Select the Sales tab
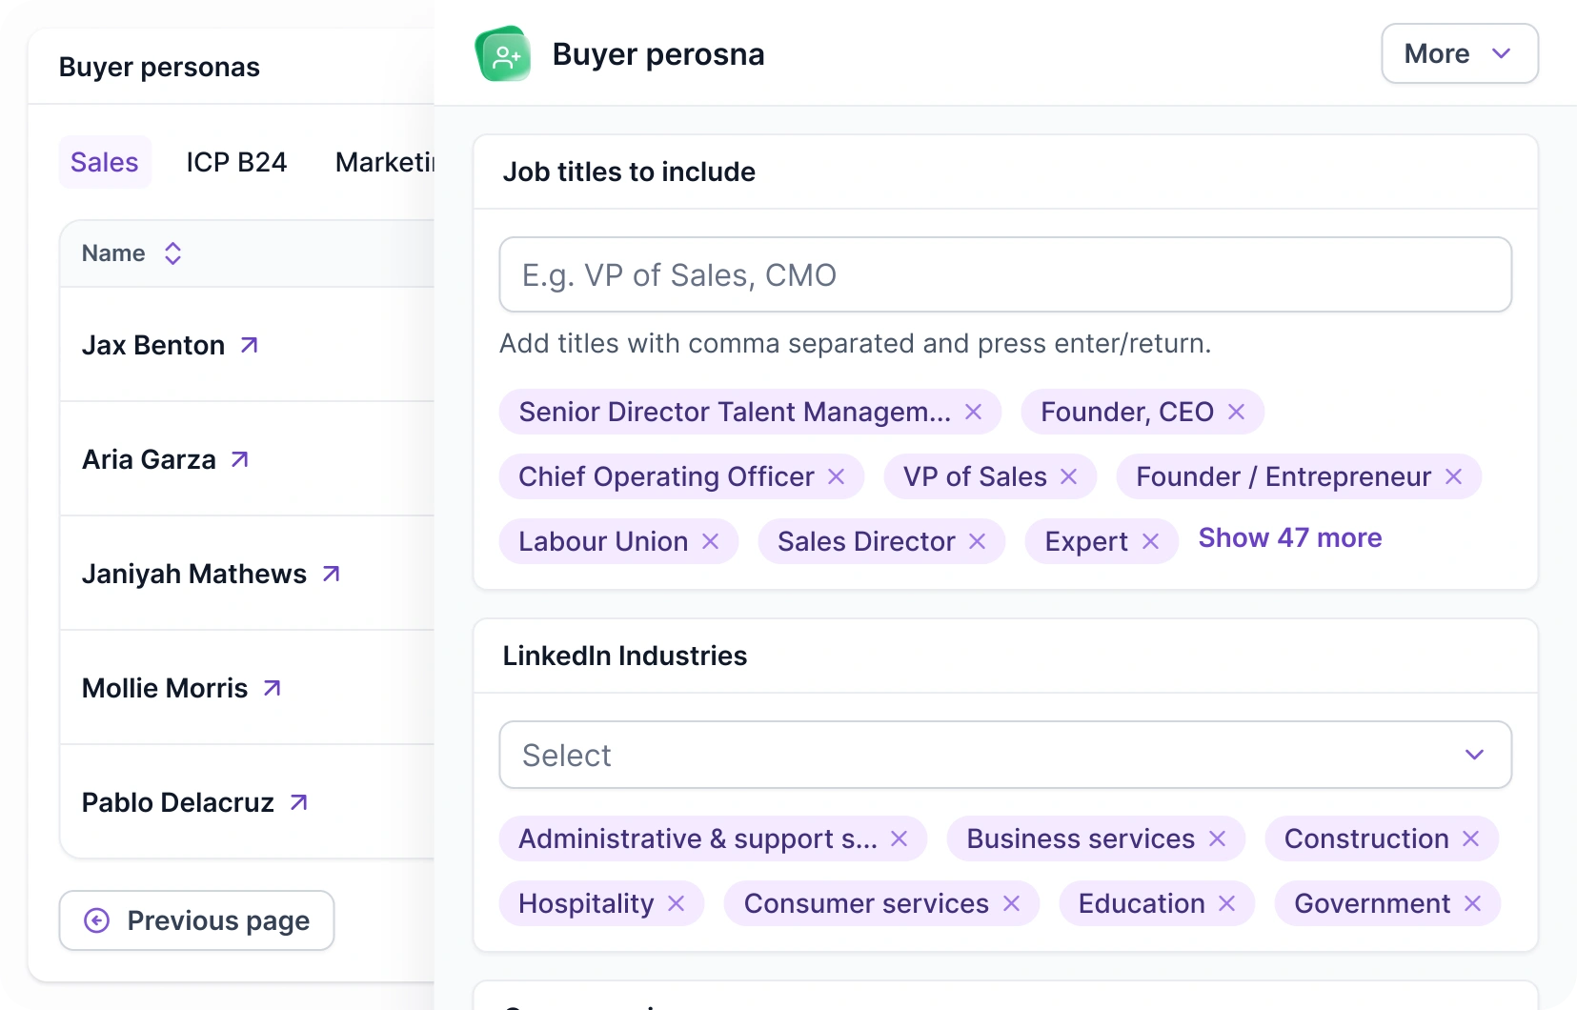Image resolution: width=1577 pixels, height=1010 pixels. [105, 162]
